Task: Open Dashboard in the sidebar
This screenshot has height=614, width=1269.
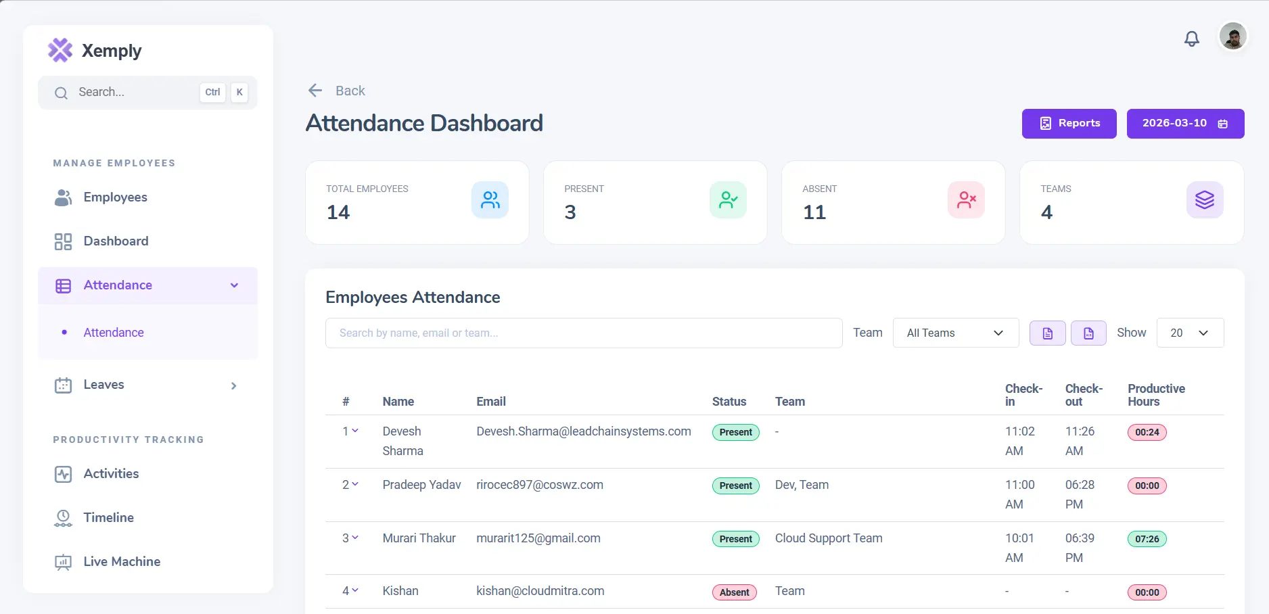Action: click(147, 241)
